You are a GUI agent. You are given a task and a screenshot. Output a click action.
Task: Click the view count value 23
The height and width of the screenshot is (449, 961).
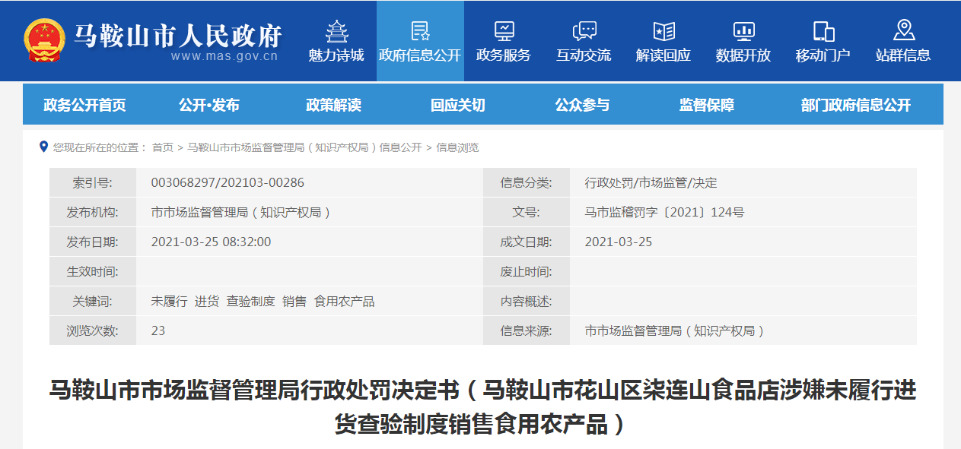coord(158,331)
